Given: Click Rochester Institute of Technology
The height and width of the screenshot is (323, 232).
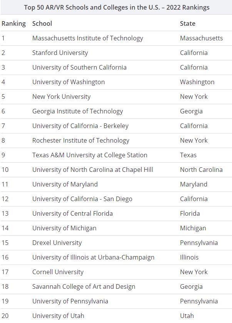Looking at the screenshot, I should tap(81, 140).
